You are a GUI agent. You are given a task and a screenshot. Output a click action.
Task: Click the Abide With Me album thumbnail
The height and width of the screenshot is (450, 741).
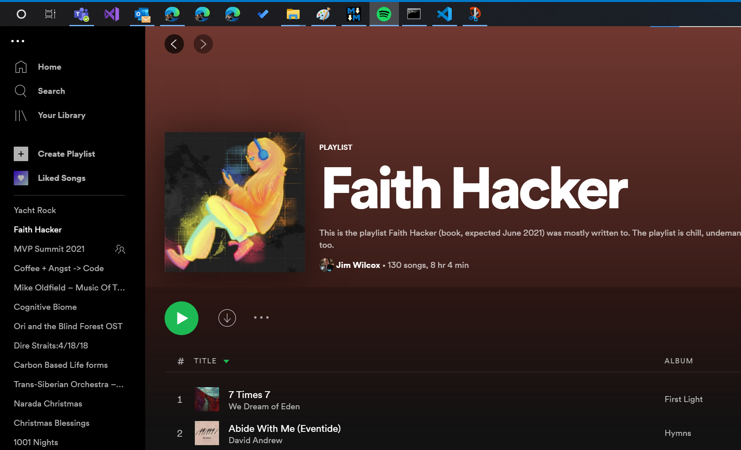(207, 433)
